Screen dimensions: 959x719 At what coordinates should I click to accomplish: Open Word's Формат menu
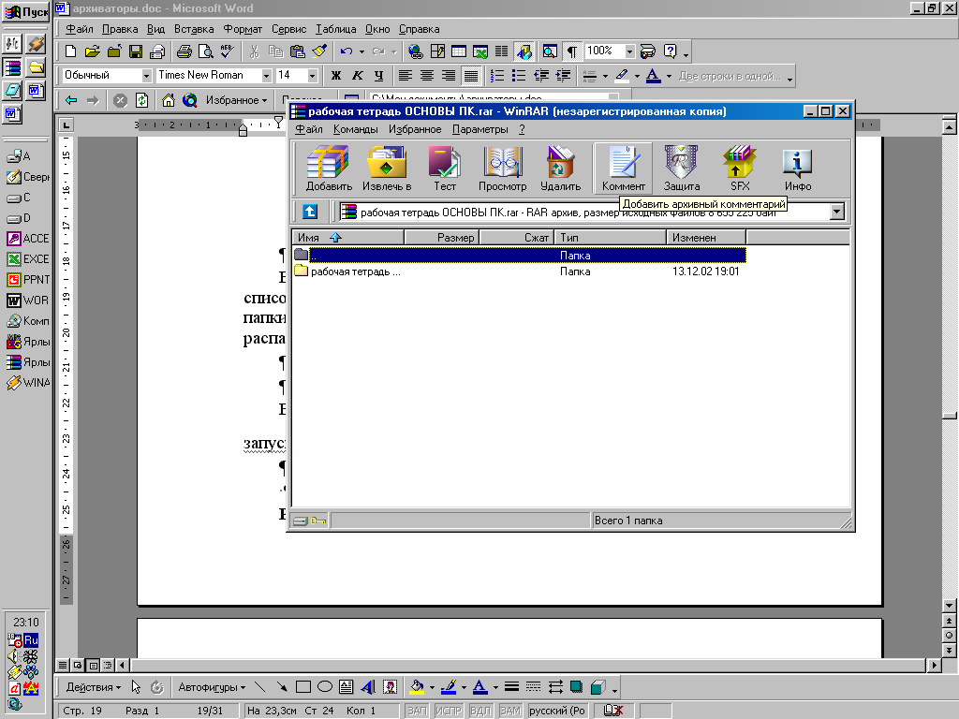(243, 29)
